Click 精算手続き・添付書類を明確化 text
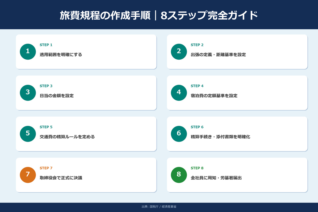The image size is (318, 212). click(220, 137)
